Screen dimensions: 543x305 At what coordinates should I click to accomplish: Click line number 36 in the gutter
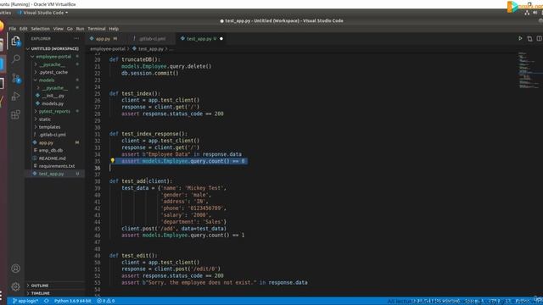click(x=98, y=168)
